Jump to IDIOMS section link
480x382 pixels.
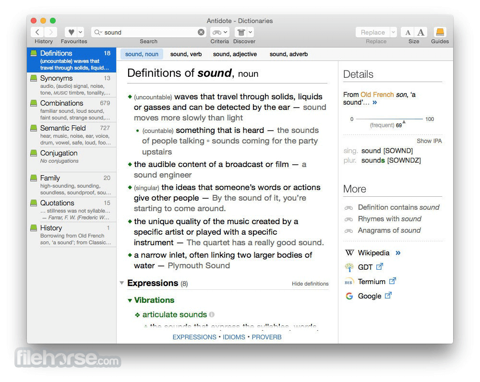[x=234, y=337]
